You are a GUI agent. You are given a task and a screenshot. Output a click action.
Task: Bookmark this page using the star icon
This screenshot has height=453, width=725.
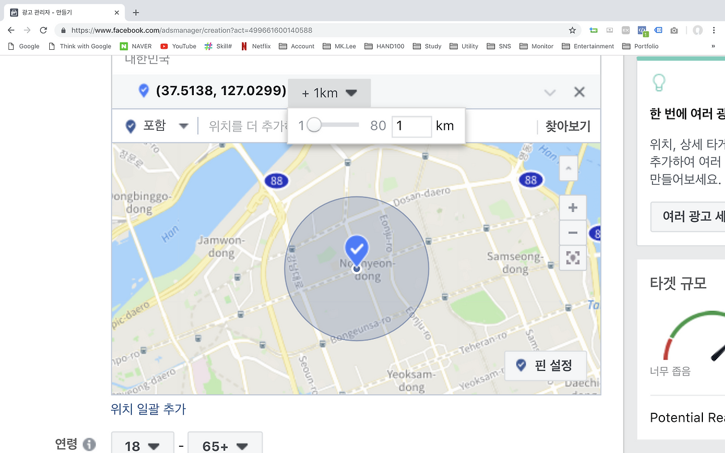(x=572, y=30)
